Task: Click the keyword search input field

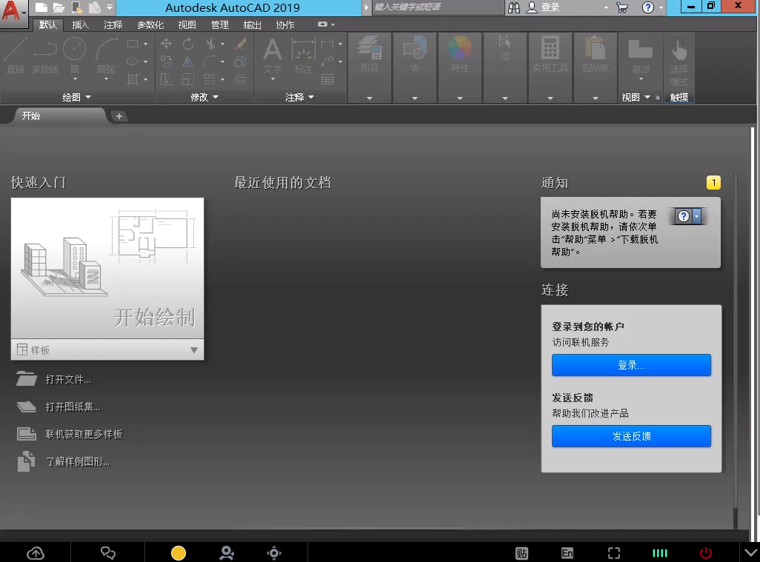Action: pos(437,7)
